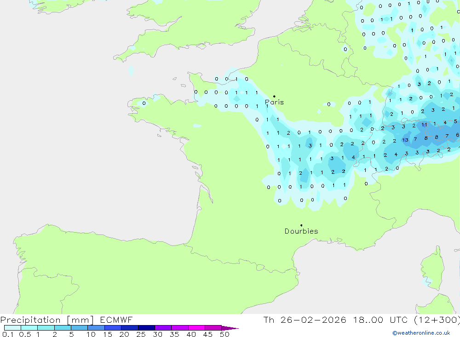Click the '(12+300)' forecast offset text
Viewport: 460px width, 337px height.
[437, 320]
